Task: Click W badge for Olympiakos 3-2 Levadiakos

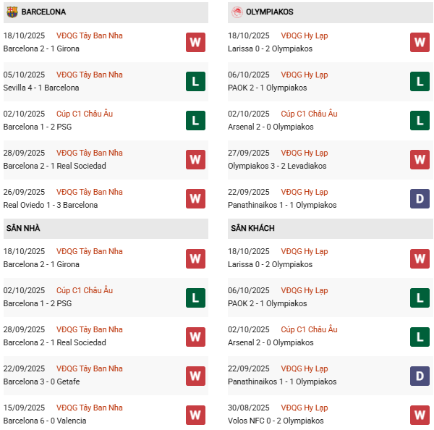Action: point(420,159)
